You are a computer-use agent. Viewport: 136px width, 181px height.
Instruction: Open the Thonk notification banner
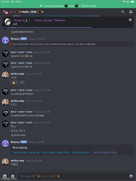tap(68, 22)
